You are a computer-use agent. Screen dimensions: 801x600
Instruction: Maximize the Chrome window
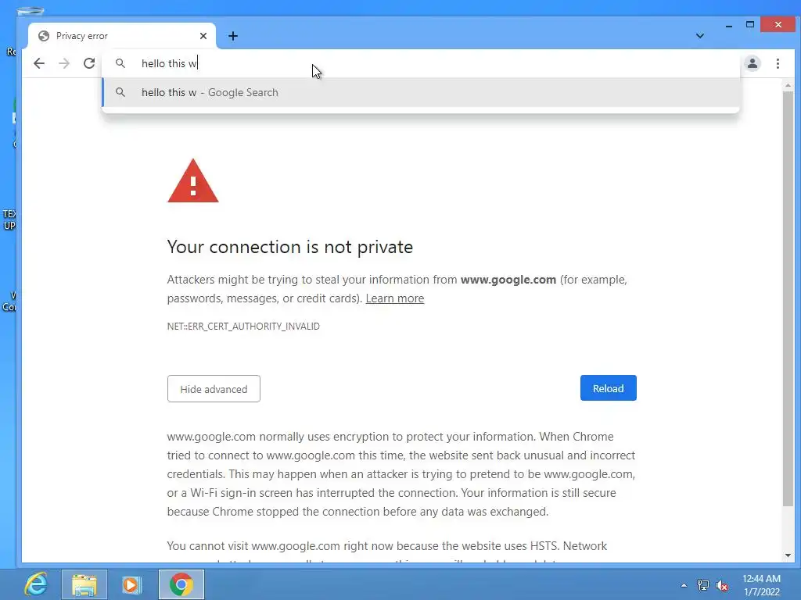[750, 24]
